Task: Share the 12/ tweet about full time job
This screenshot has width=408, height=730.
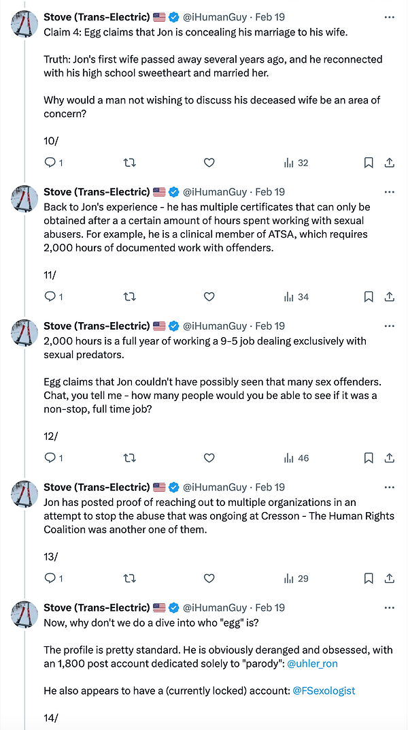Action: point(390,458)
